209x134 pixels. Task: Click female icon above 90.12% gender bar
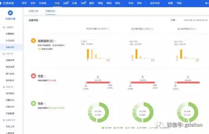click(x=98, y=77)
